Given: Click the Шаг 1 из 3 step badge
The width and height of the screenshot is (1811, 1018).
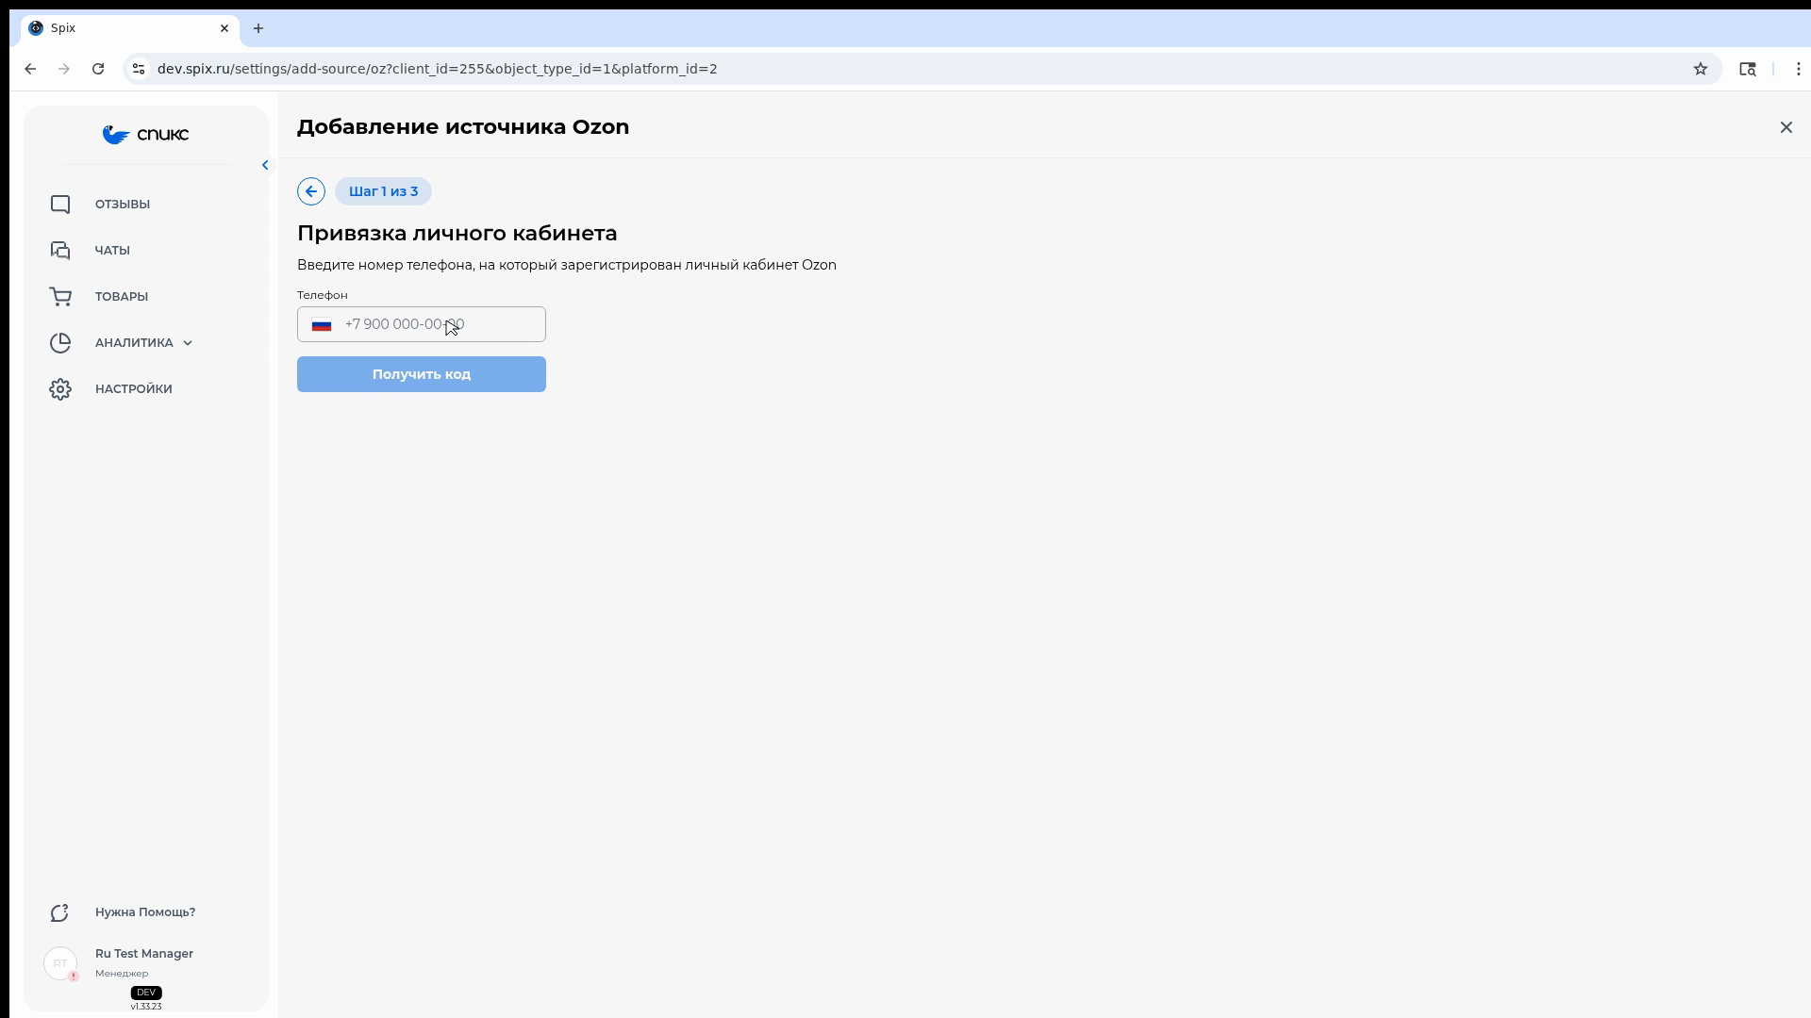Looking at the screenshot, I should coord(383,191).
